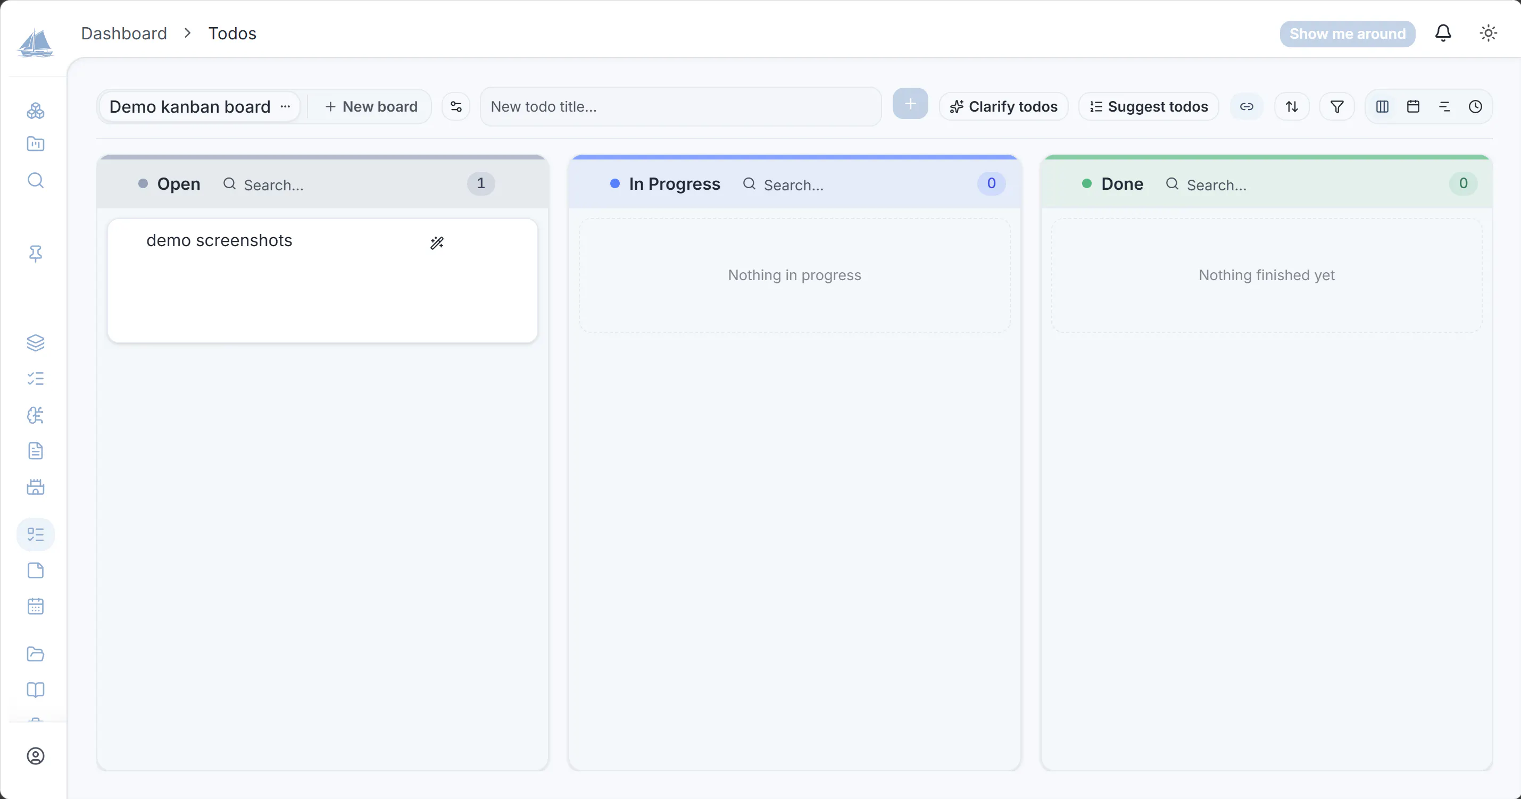Viewport: 1521px width, 799px height.
Task: Open the Demo kanban board options ellipsis
Action: click(285, 107)
